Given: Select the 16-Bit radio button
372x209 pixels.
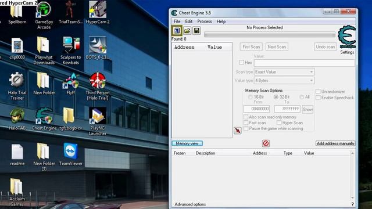Looking at the screenshot, I should [x=250, y=97].
